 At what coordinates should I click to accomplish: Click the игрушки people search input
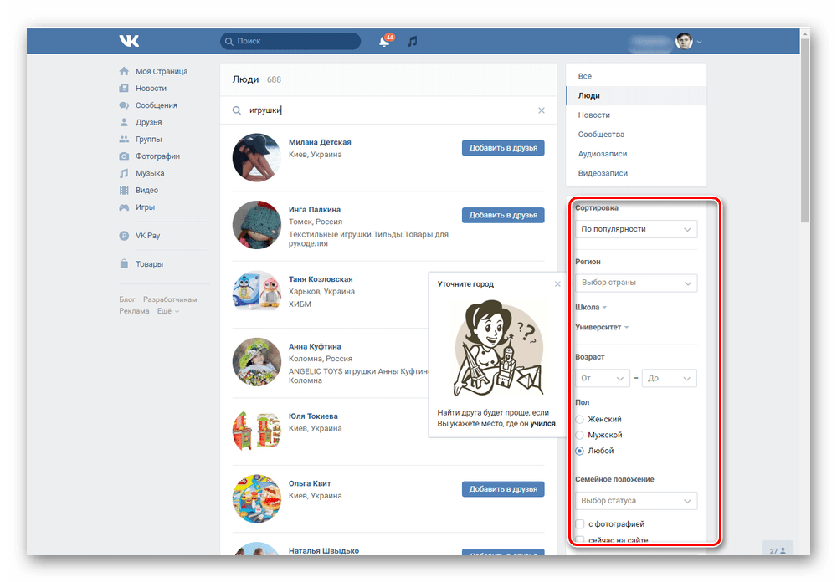[x=390, y=110]
